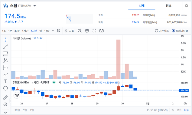Click the 7월 date axis label
This screenshot has width=192, height=115.
click(148, 103)
